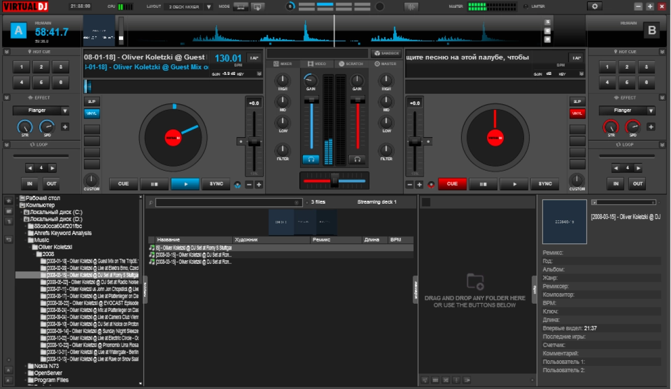Screen dimensions: 671x389
Task: Click the add-folder icon in the sideview panel
Action: [475, 282]
